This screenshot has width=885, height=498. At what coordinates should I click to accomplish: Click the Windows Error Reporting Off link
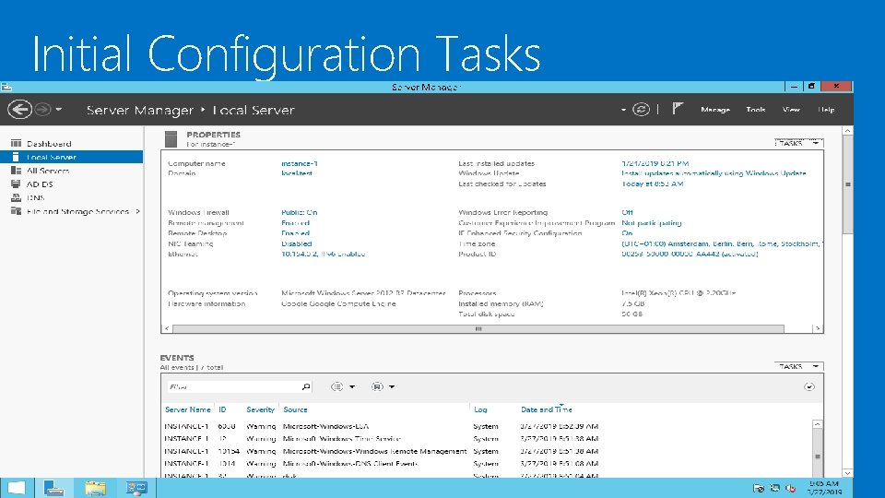627,212
